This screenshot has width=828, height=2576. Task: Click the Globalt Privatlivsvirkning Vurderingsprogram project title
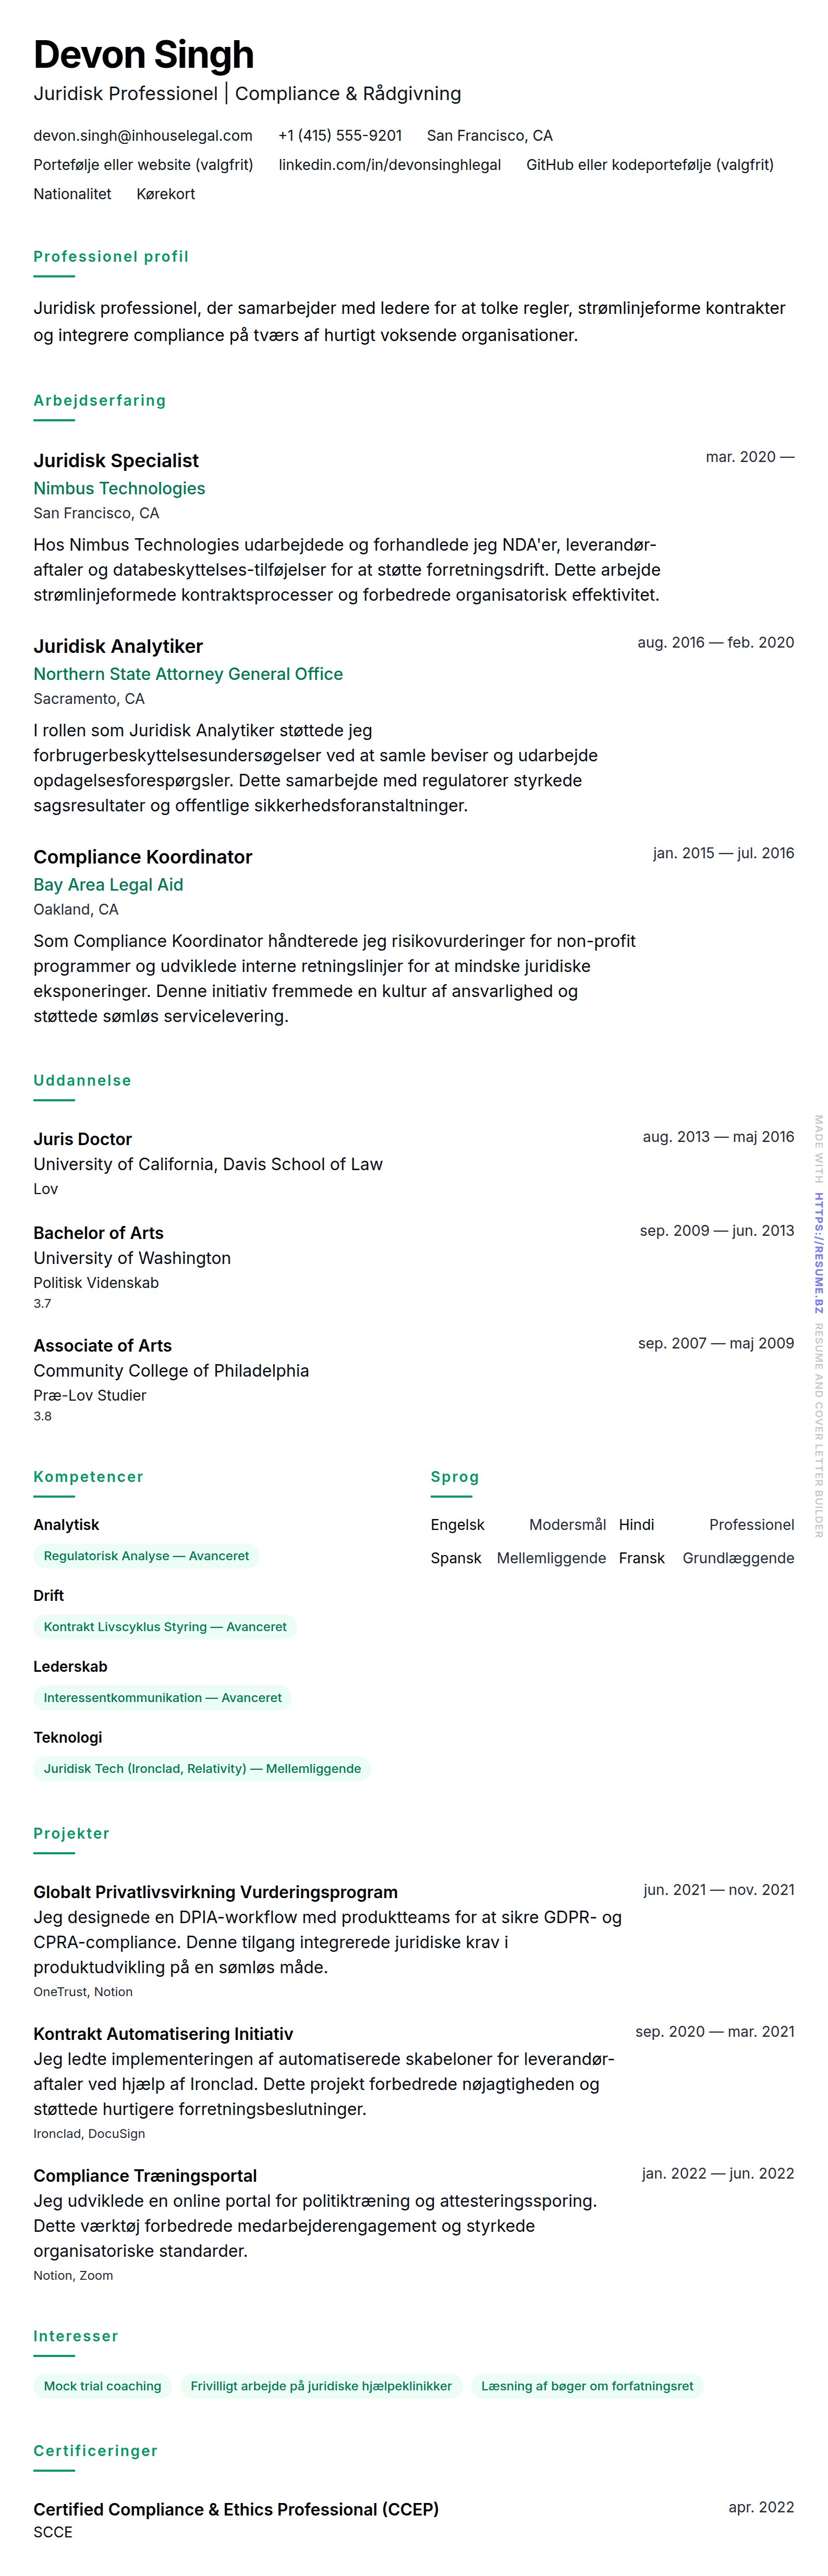pyautogui.click(x=215, y=1892)
